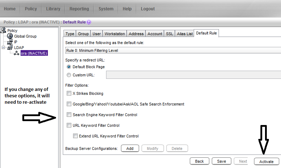Switch to the Alias List tab

click(x=184, y=34)
